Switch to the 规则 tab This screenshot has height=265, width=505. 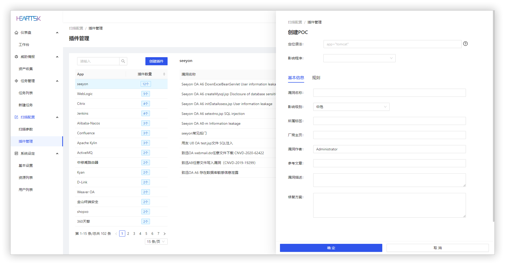point(316,78)
